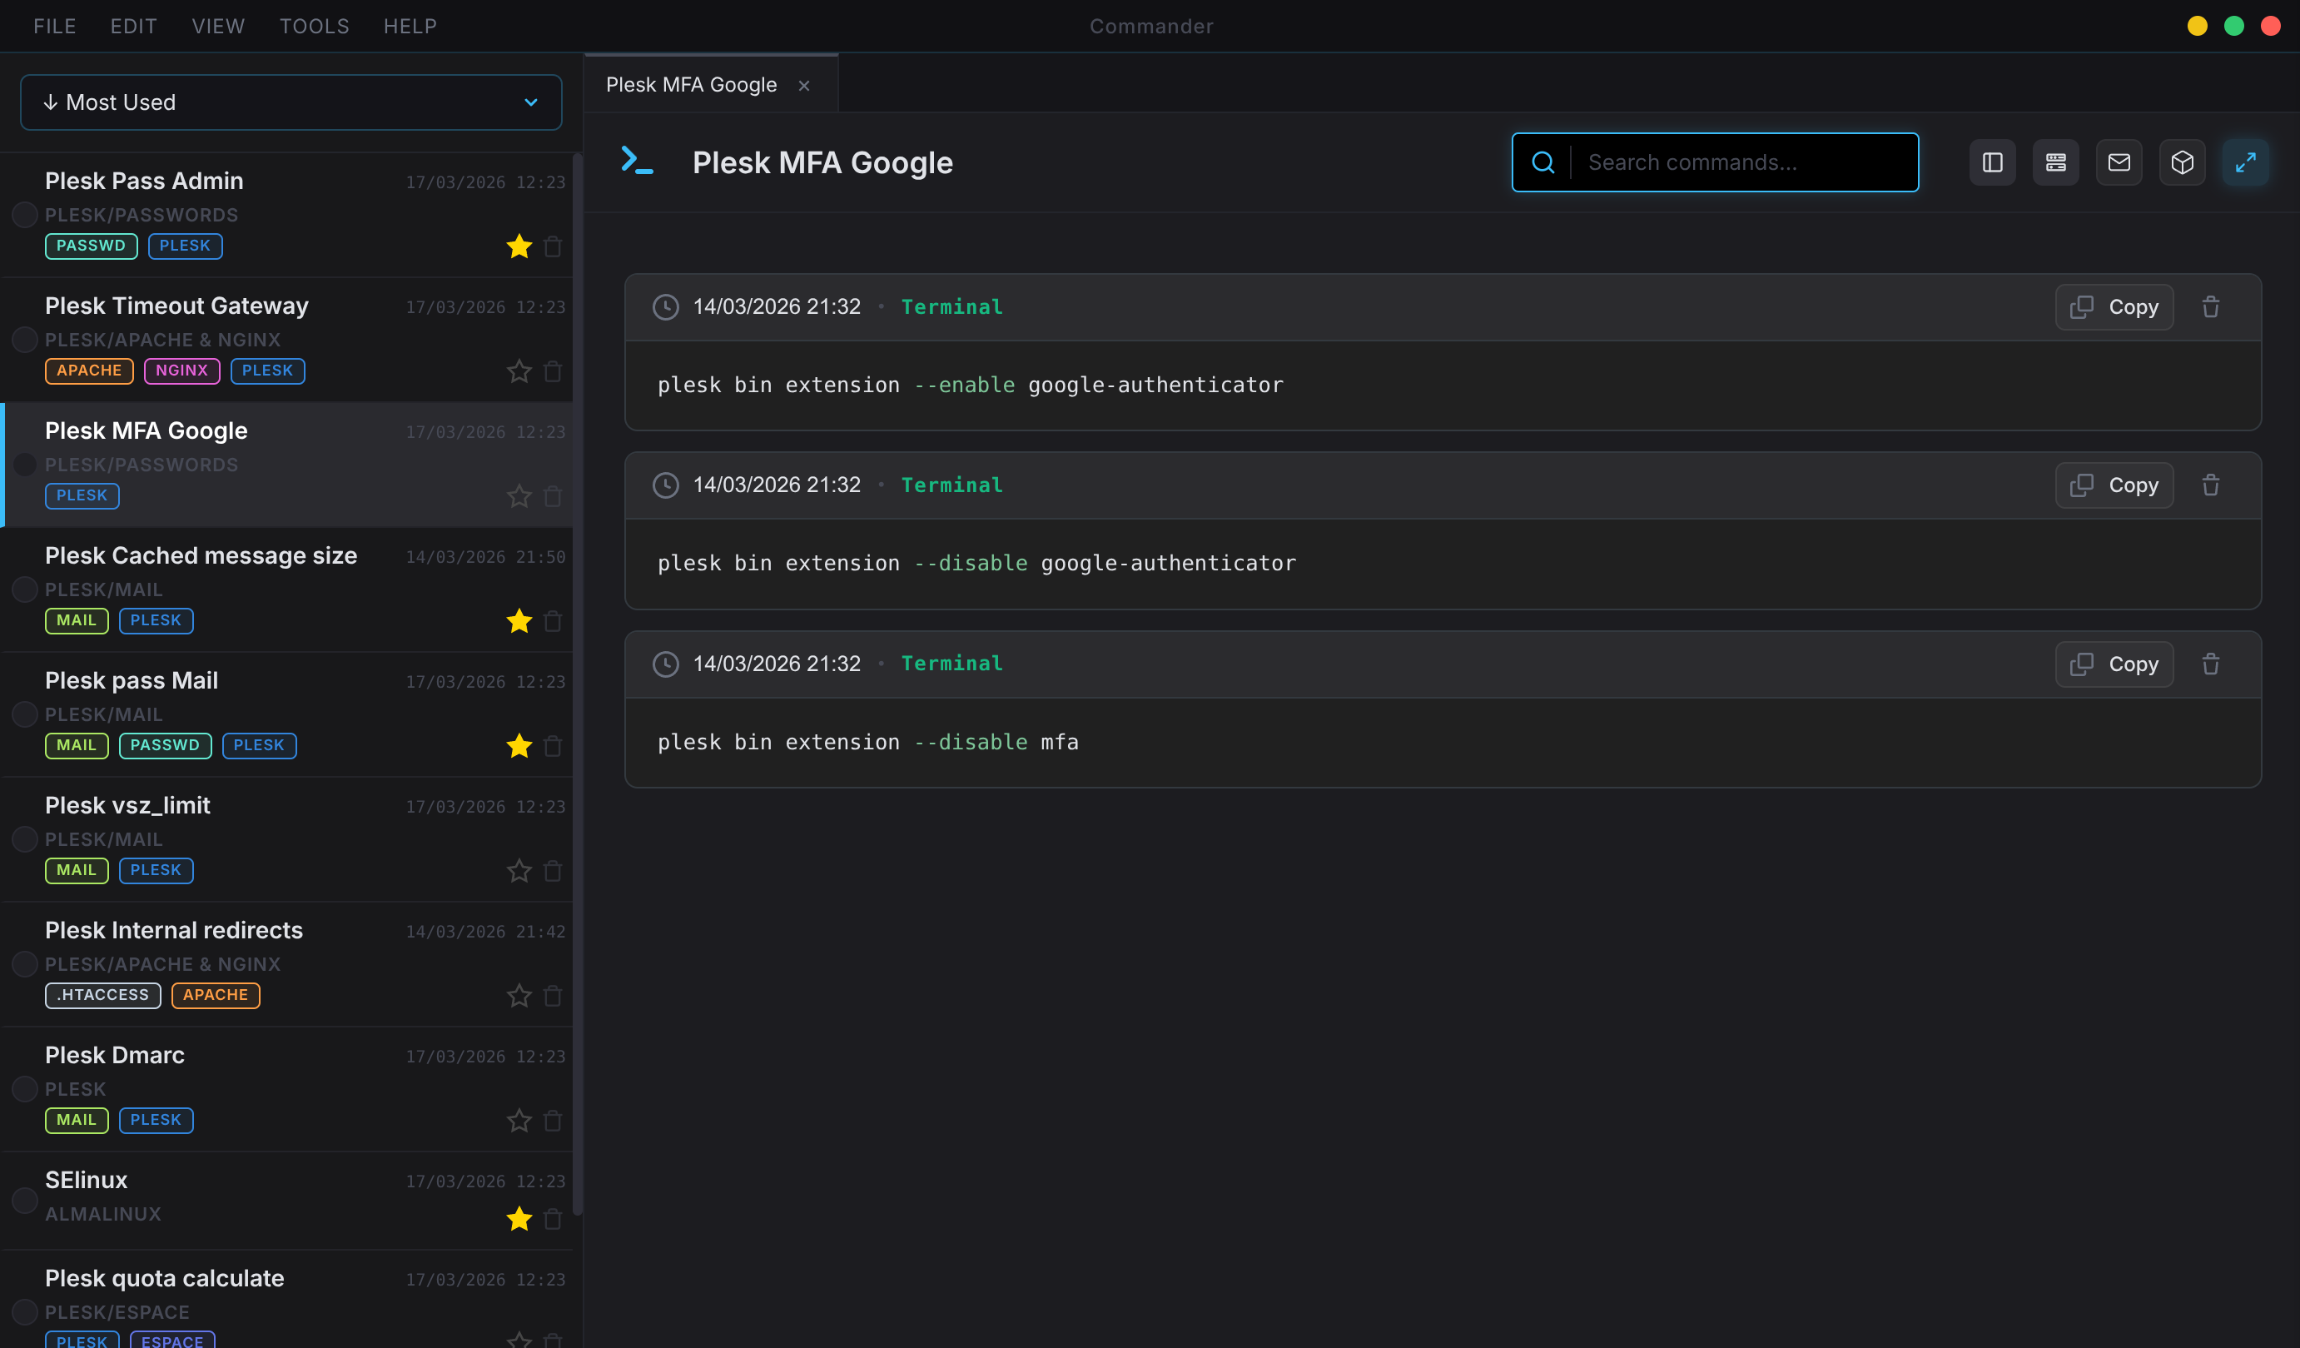Select the SElinux entry title

87,1180
